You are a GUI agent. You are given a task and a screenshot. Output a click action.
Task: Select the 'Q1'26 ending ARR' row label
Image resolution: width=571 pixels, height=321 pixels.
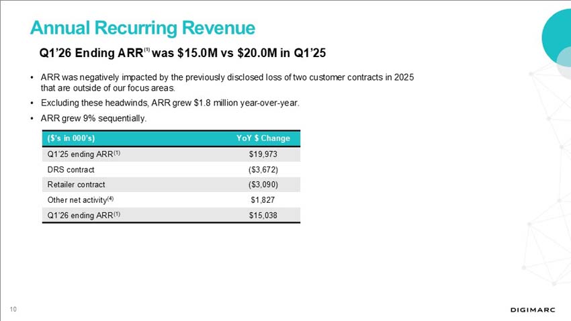tap(83, 215)
